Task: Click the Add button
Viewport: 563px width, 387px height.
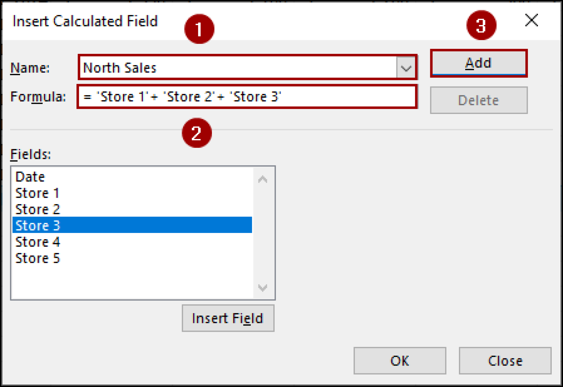Action: [478, 63]
